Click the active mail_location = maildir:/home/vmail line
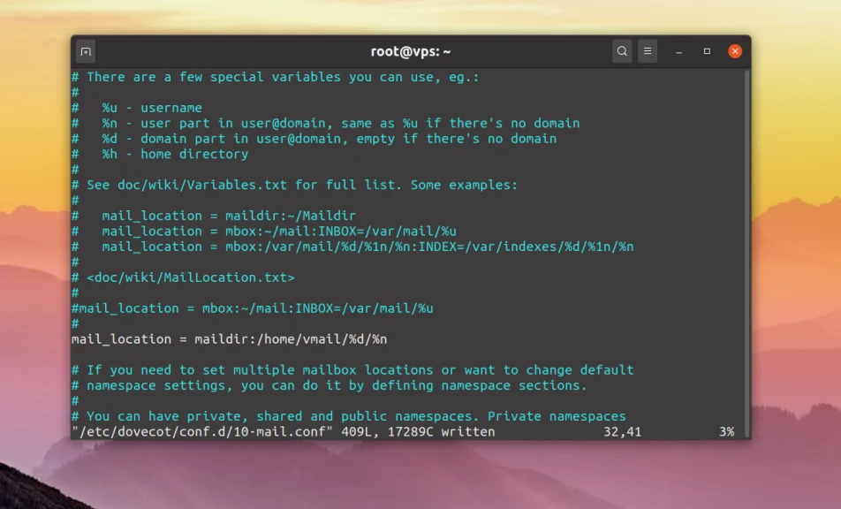 point(229,339)
